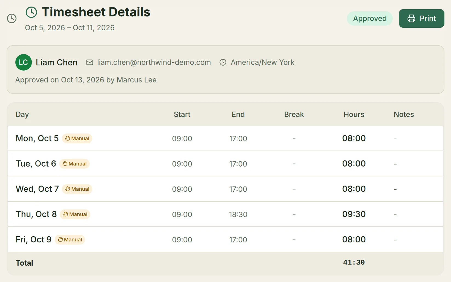Click Tuesday's 17:00 end time

238,164
